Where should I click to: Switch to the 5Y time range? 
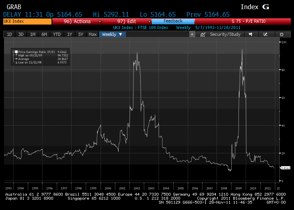81,34
